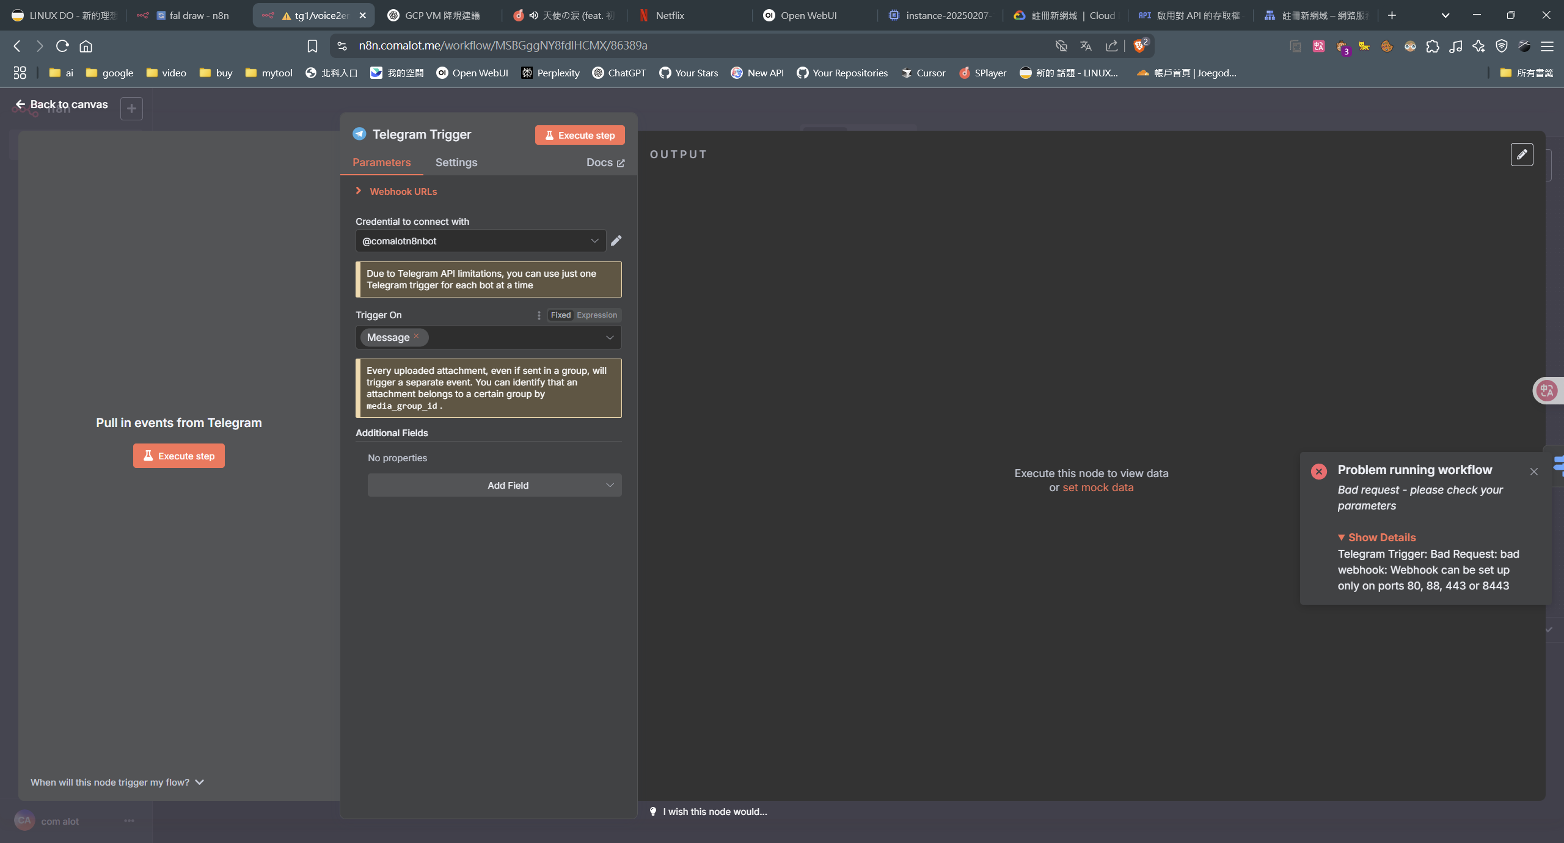Image resolution: width=1564 pixels, height=843 pixels.
Task: Click the Brave shields icon
Action: pos(1140,46)
